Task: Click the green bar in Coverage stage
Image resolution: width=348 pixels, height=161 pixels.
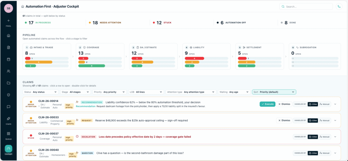Action: 92,66
